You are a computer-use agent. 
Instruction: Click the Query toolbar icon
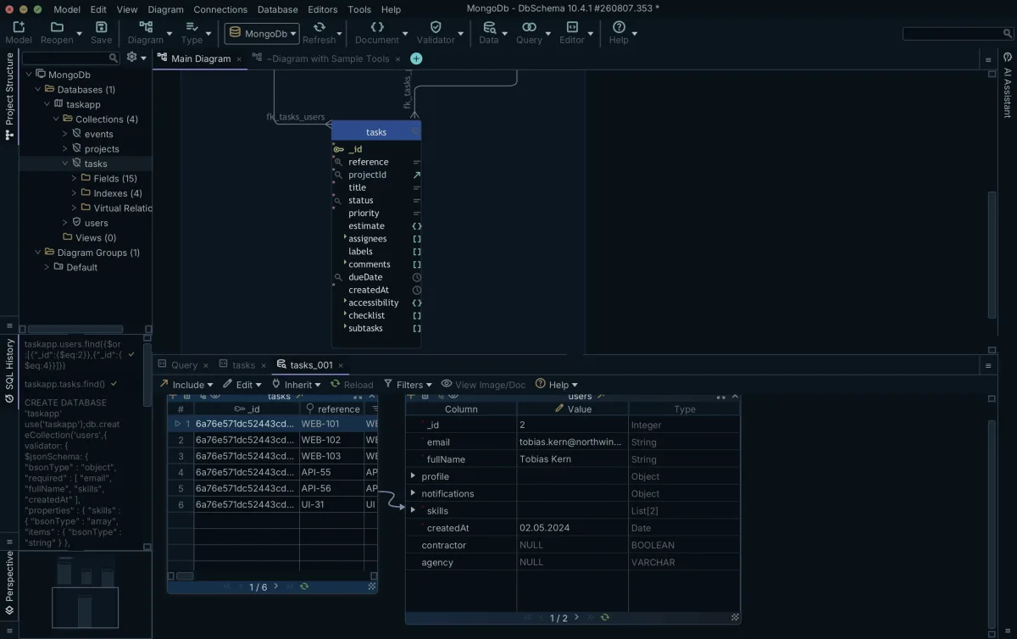529,27
